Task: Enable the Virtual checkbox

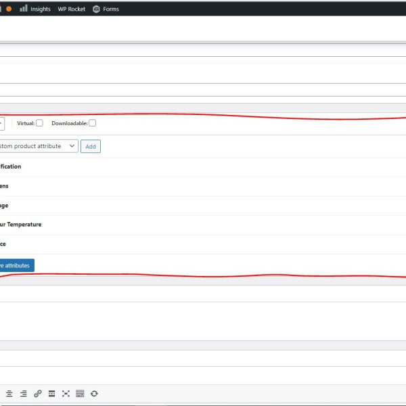Action: tap(39, 123)
